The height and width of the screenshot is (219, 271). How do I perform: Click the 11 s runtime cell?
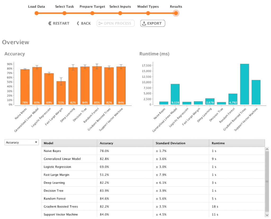tap(237, 214)
